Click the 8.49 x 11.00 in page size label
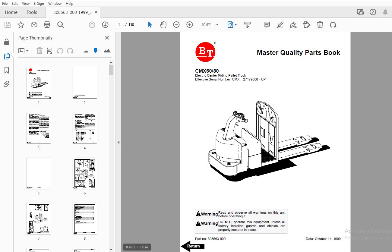 tap(137, 247)
